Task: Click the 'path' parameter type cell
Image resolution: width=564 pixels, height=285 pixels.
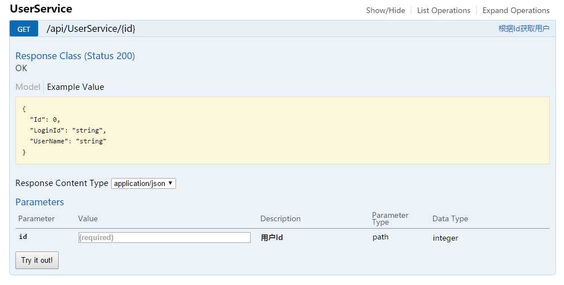Action: tap(380, 237)
